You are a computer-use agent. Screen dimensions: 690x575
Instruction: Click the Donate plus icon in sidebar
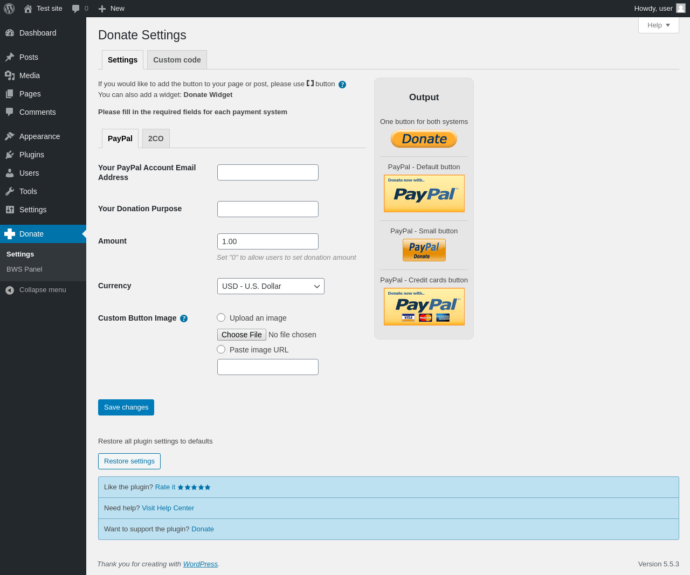click(10, 234)
